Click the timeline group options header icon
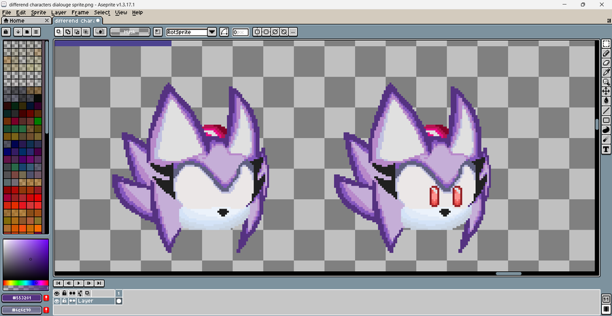 coord(80,294)
